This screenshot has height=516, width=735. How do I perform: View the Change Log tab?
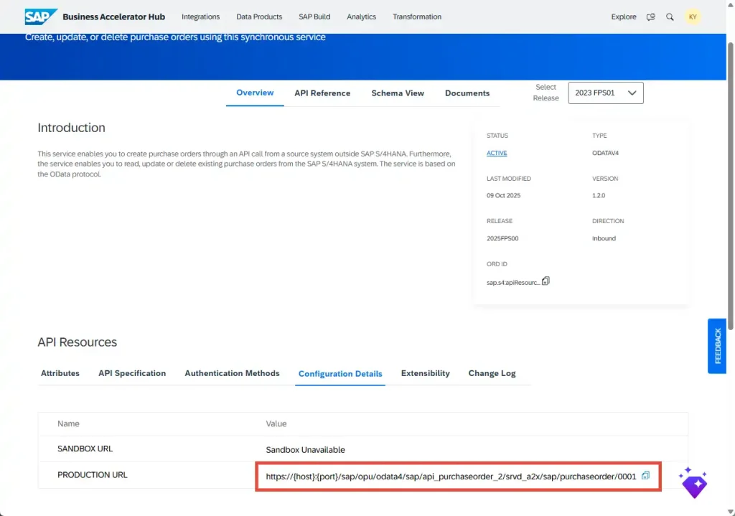click(x=492, y=373)
